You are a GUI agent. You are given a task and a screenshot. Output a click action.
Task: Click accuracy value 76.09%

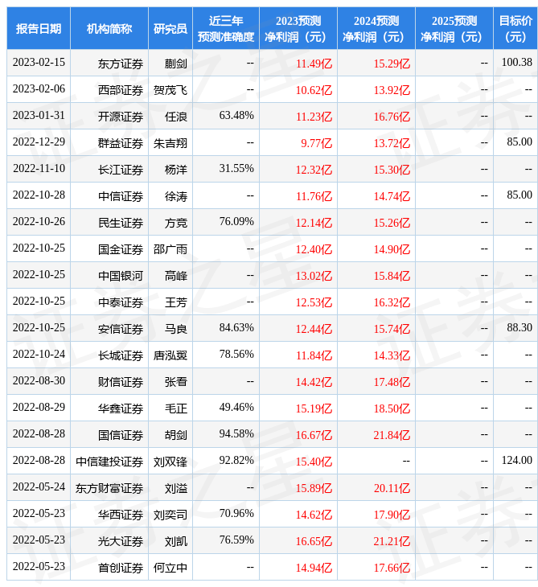point(236,222)
